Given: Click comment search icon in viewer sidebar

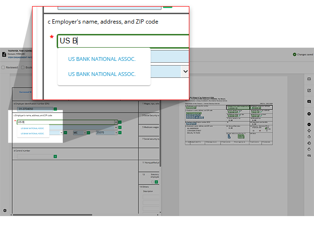Looking at the screenshot, I should tap(309, 102).
